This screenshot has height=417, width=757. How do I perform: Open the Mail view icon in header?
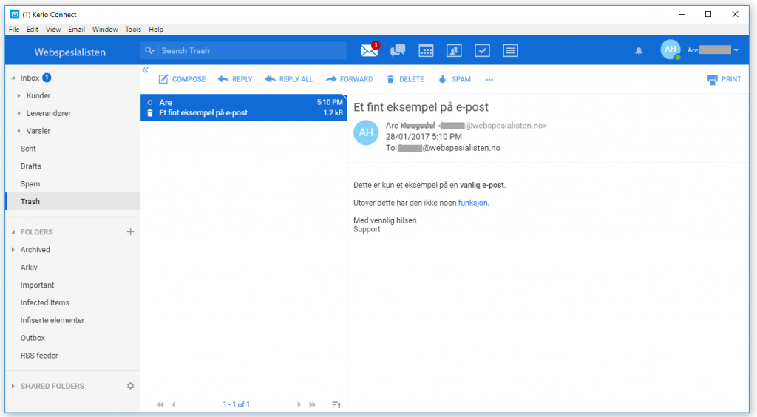(x=369, y=50)
